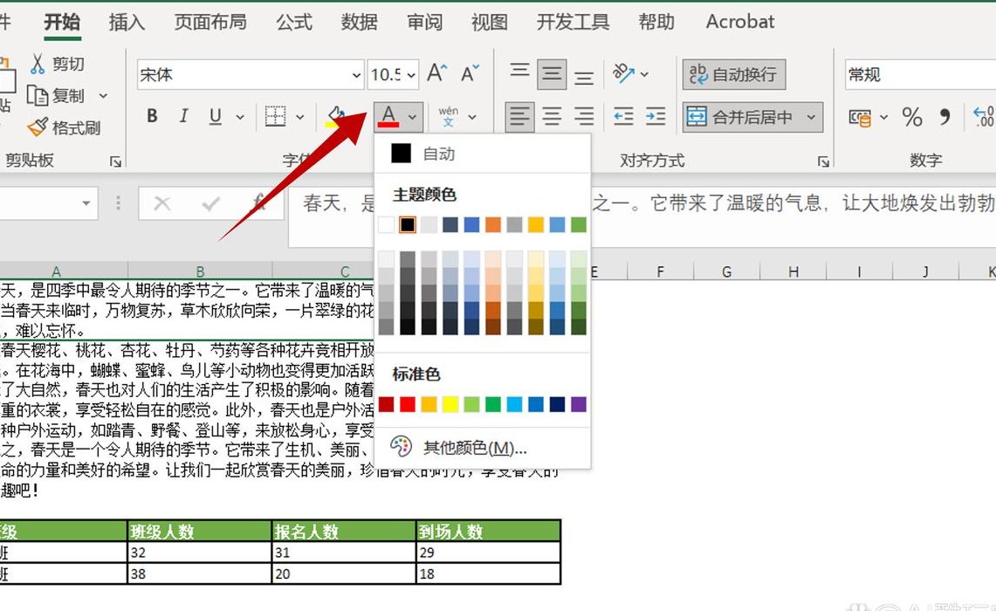Decrease font size with small A icon

pyautogui.click(x=470, y=73)
